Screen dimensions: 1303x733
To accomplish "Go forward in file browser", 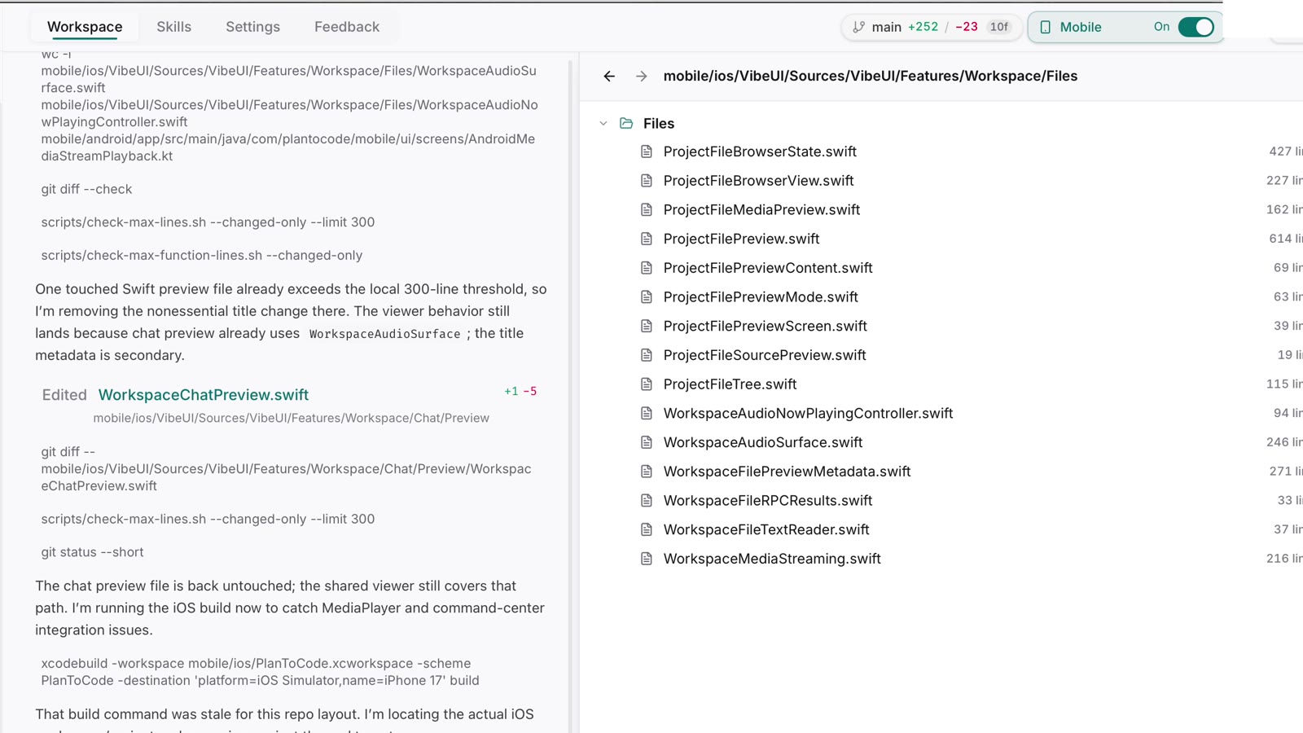I will (642, 76).
